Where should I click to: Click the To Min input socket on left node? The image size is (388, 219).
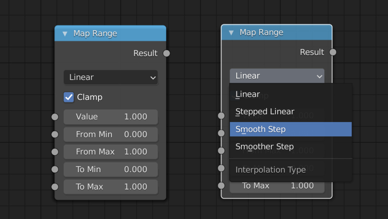pos(55,170)
